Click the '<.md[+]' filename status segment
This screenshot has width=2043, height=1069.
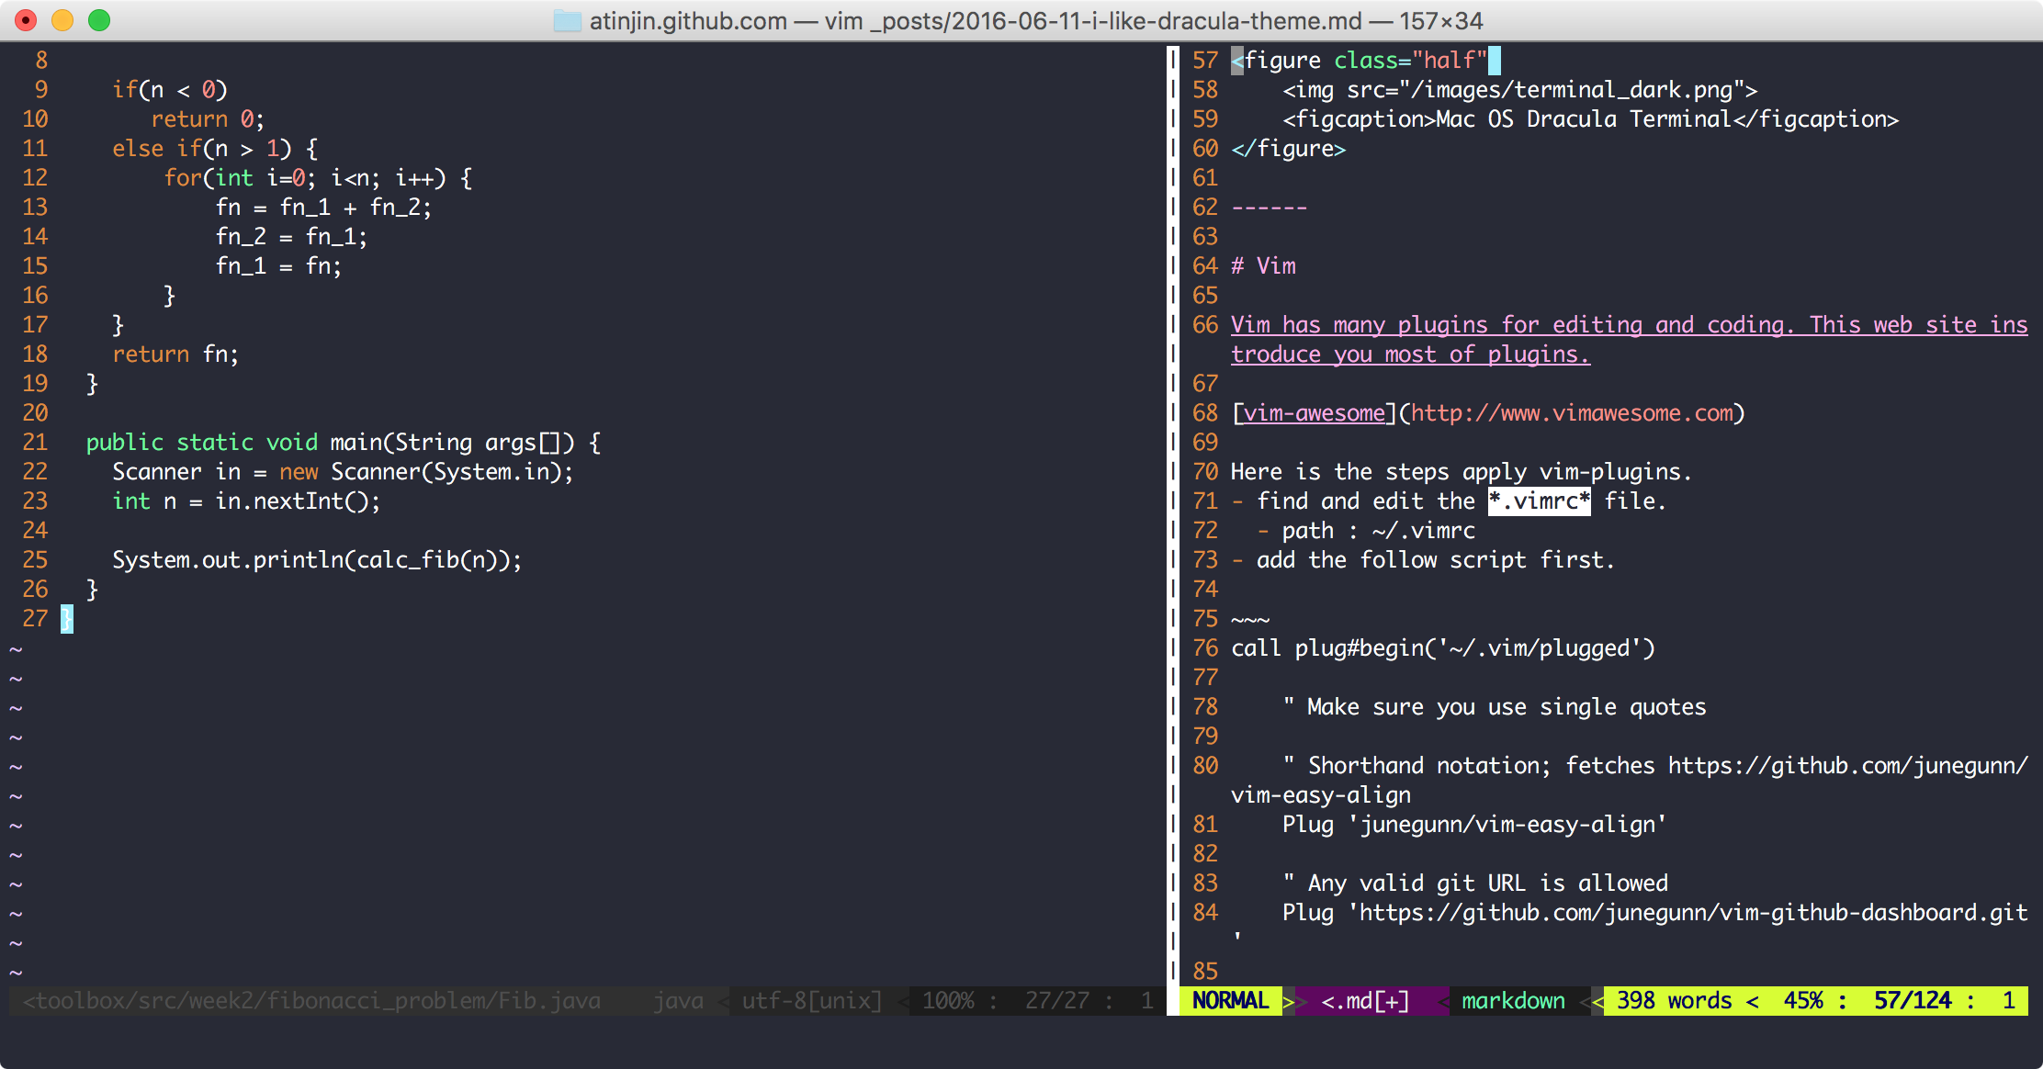coord(1365,1000)
